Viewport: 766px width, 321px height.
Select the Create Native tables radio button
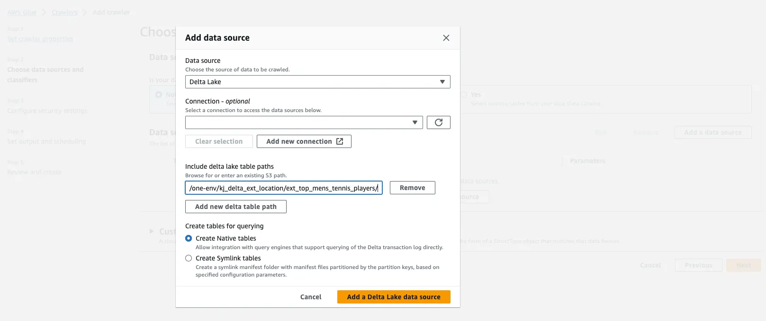click(189, 238)
